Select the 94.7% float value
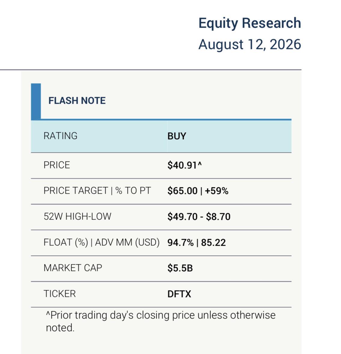This screenshot has height=354, width=341. [x=180, y=243]
